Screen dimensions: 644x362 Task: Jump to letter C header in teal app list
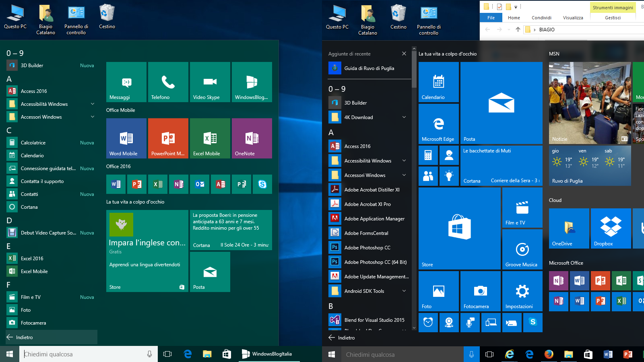9,130
